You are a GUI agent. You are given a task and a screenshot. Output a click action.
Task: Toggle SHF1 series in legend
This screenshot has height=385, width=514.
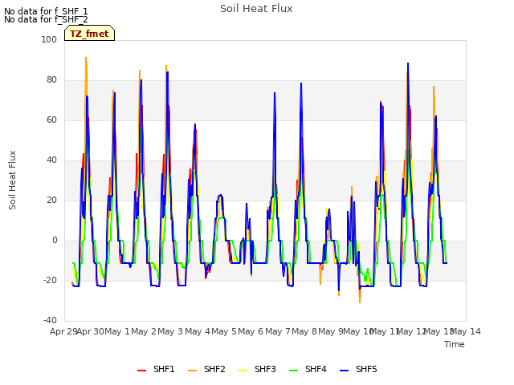[156, 369]
